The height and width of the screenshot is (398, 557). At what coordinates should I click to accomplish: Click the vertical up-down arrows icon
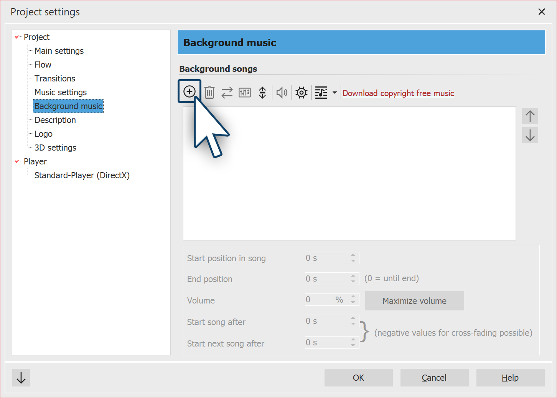[x=262, y=93]
